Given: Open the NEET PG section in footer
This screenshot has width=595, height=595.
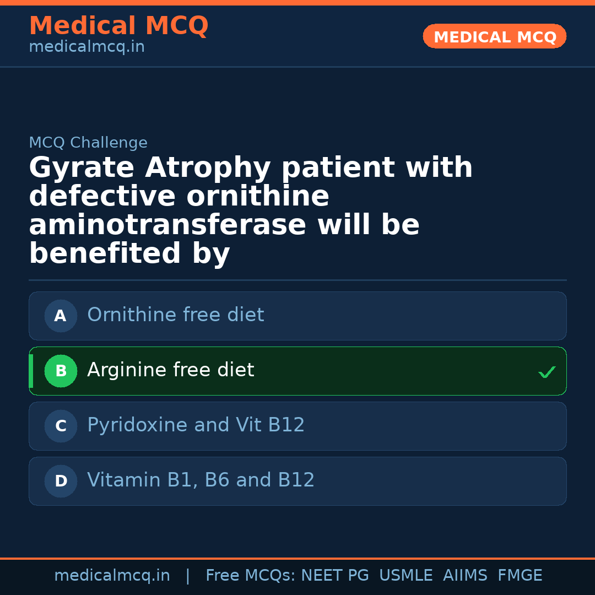Looking at the screenshot, I should coord(334,575).
